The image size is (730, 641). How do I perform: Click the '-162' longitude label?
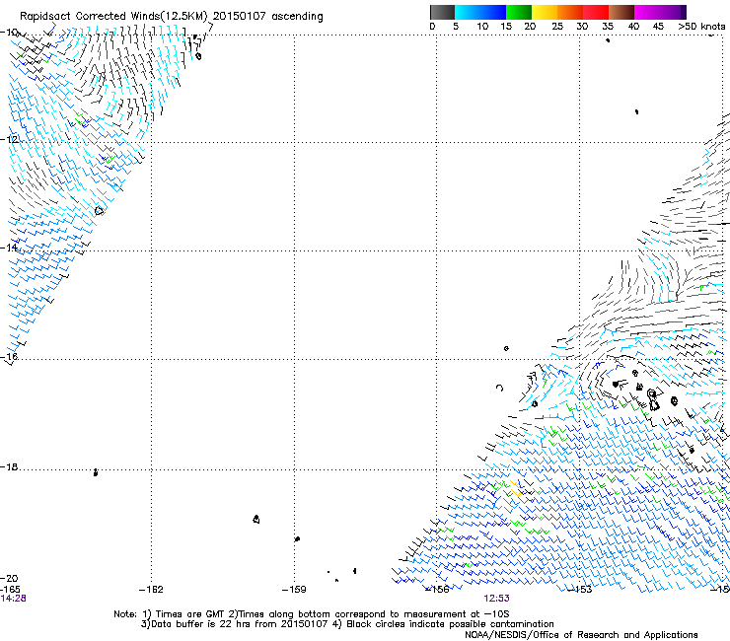click(x=151, y=590)
